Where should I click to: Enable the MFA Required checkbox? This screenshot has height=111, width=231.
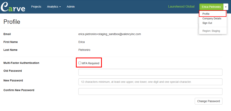coord(80,63)
